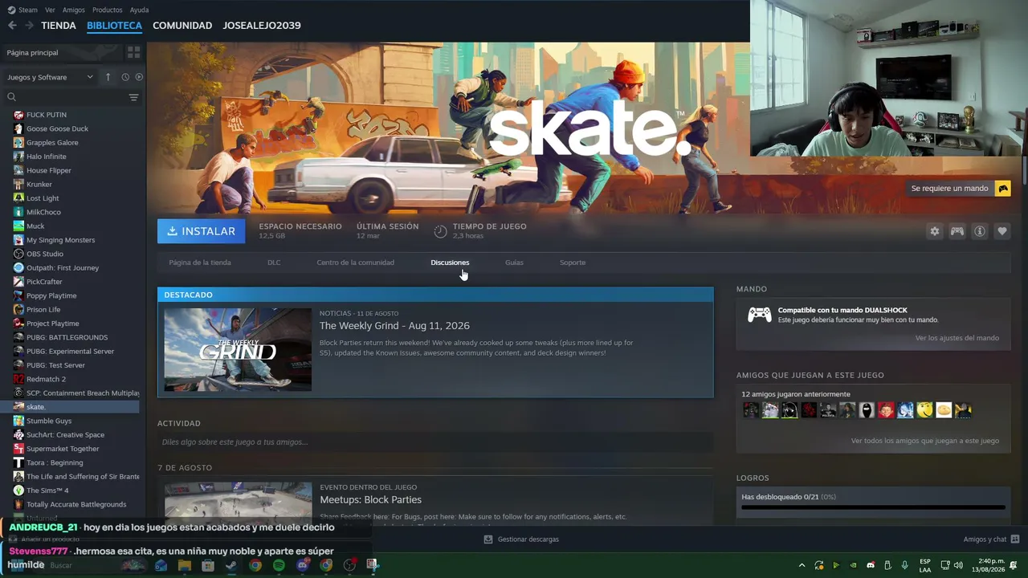1028x578 pixels.
Task: Open the Ver menu
Action: pos(50,10)
